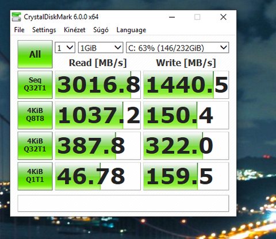
Task: Run all benchmarks with the All button
Action: pos(35,54)
